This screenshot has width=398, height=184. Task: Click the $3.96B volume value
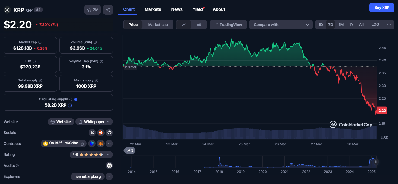[x=77, y=48]
